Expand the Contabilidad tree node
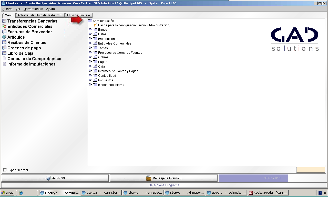 [90, 75]
